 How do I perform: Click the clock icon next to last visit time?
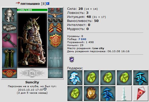pos(45,89)
